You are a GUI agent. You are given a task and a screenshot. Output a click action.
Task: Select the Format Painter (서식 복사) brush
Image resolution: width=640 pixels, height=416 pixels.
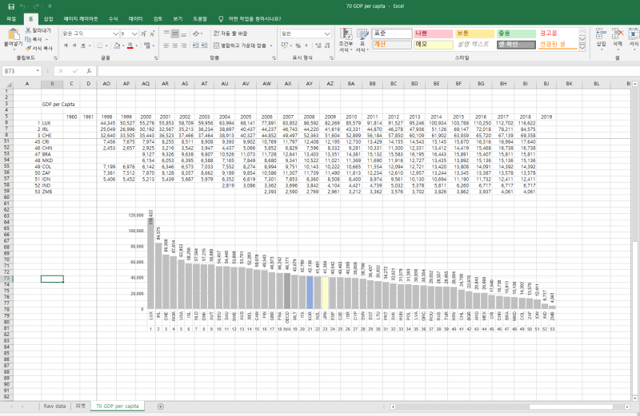click(x=28, y=48)
